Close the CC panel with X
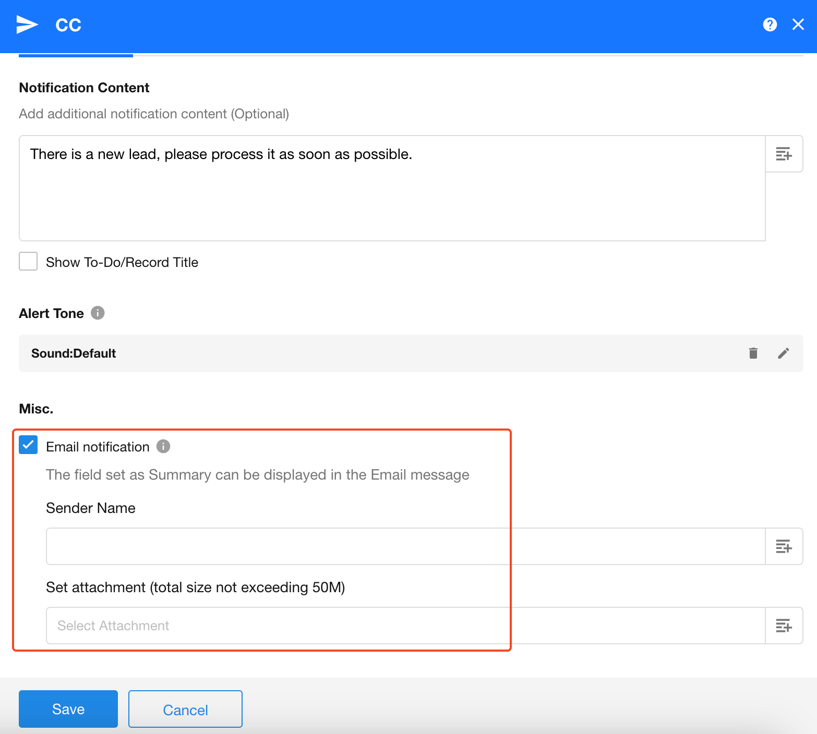This screenshot has width=817, height=734. (798, 25)
